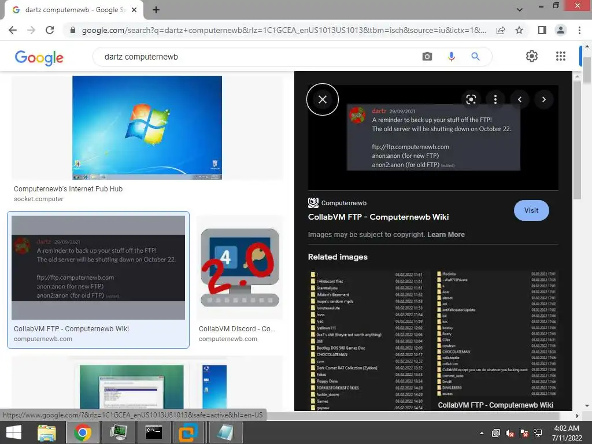Image resolution: width=592 pixels, height=444 pixels.
Task: Open the Chrome three-dot menu
Action: pos(579,30)
